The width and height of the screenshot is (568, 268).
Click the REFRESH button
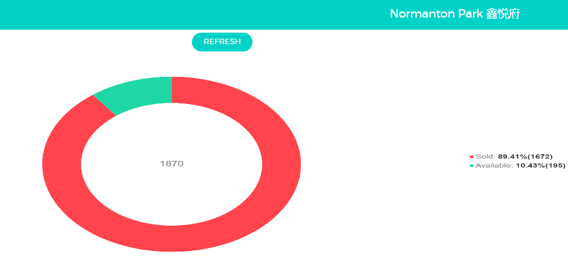coord(222,42)
